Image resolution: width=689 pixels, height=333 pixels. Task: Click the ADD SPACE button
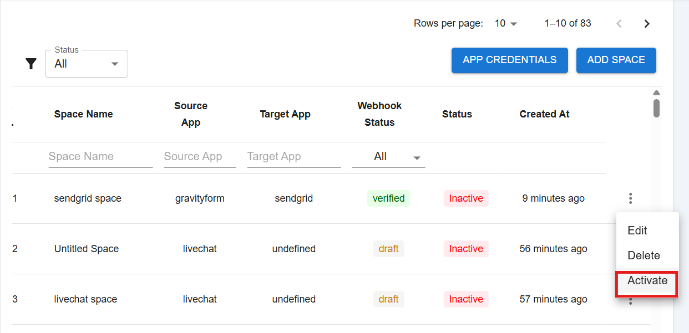616,60
